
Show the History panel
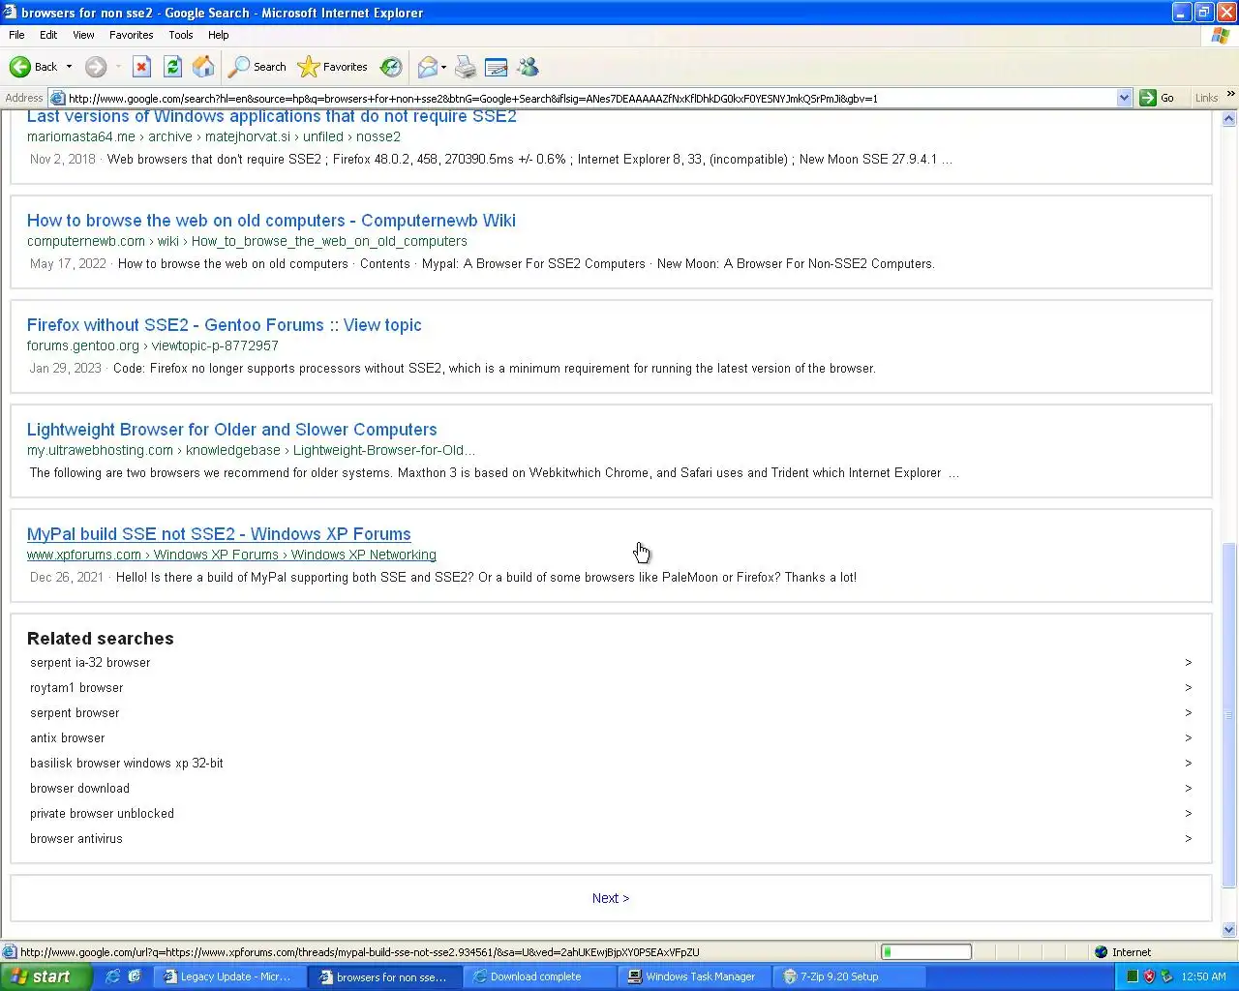tap(391, 67)
